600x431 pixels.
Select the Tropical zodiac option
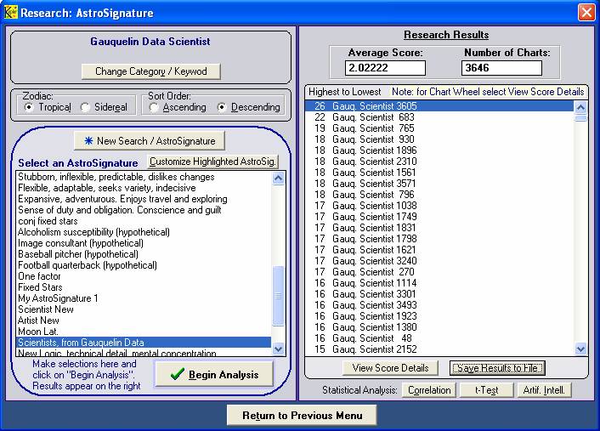[30, 107]
